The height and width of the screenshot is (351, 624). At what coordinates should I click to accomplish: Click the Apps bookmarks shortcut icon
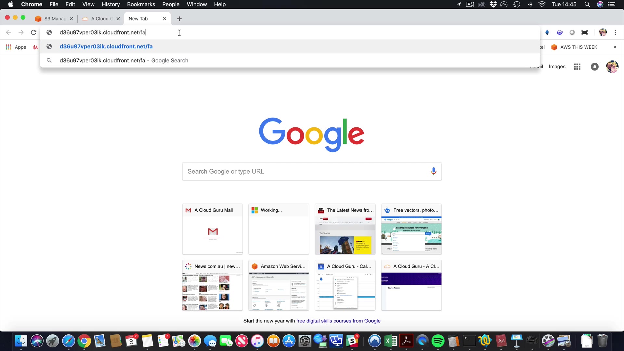pyautogui.click(x=9, y=47)
